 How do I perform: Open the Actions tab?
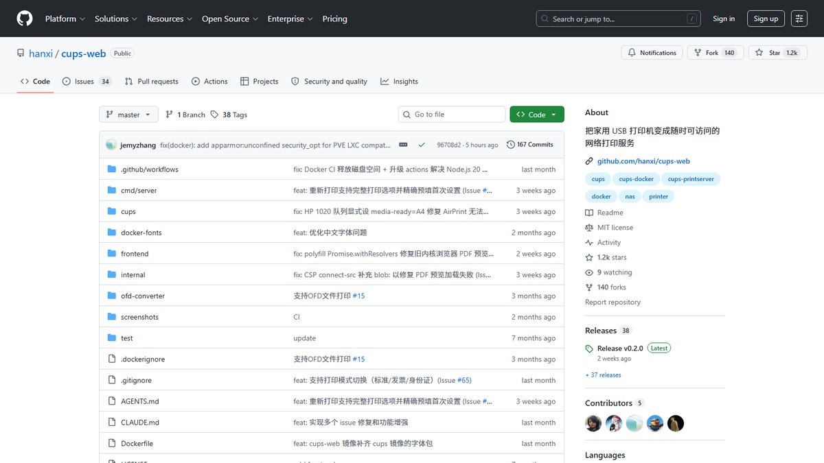209,81
